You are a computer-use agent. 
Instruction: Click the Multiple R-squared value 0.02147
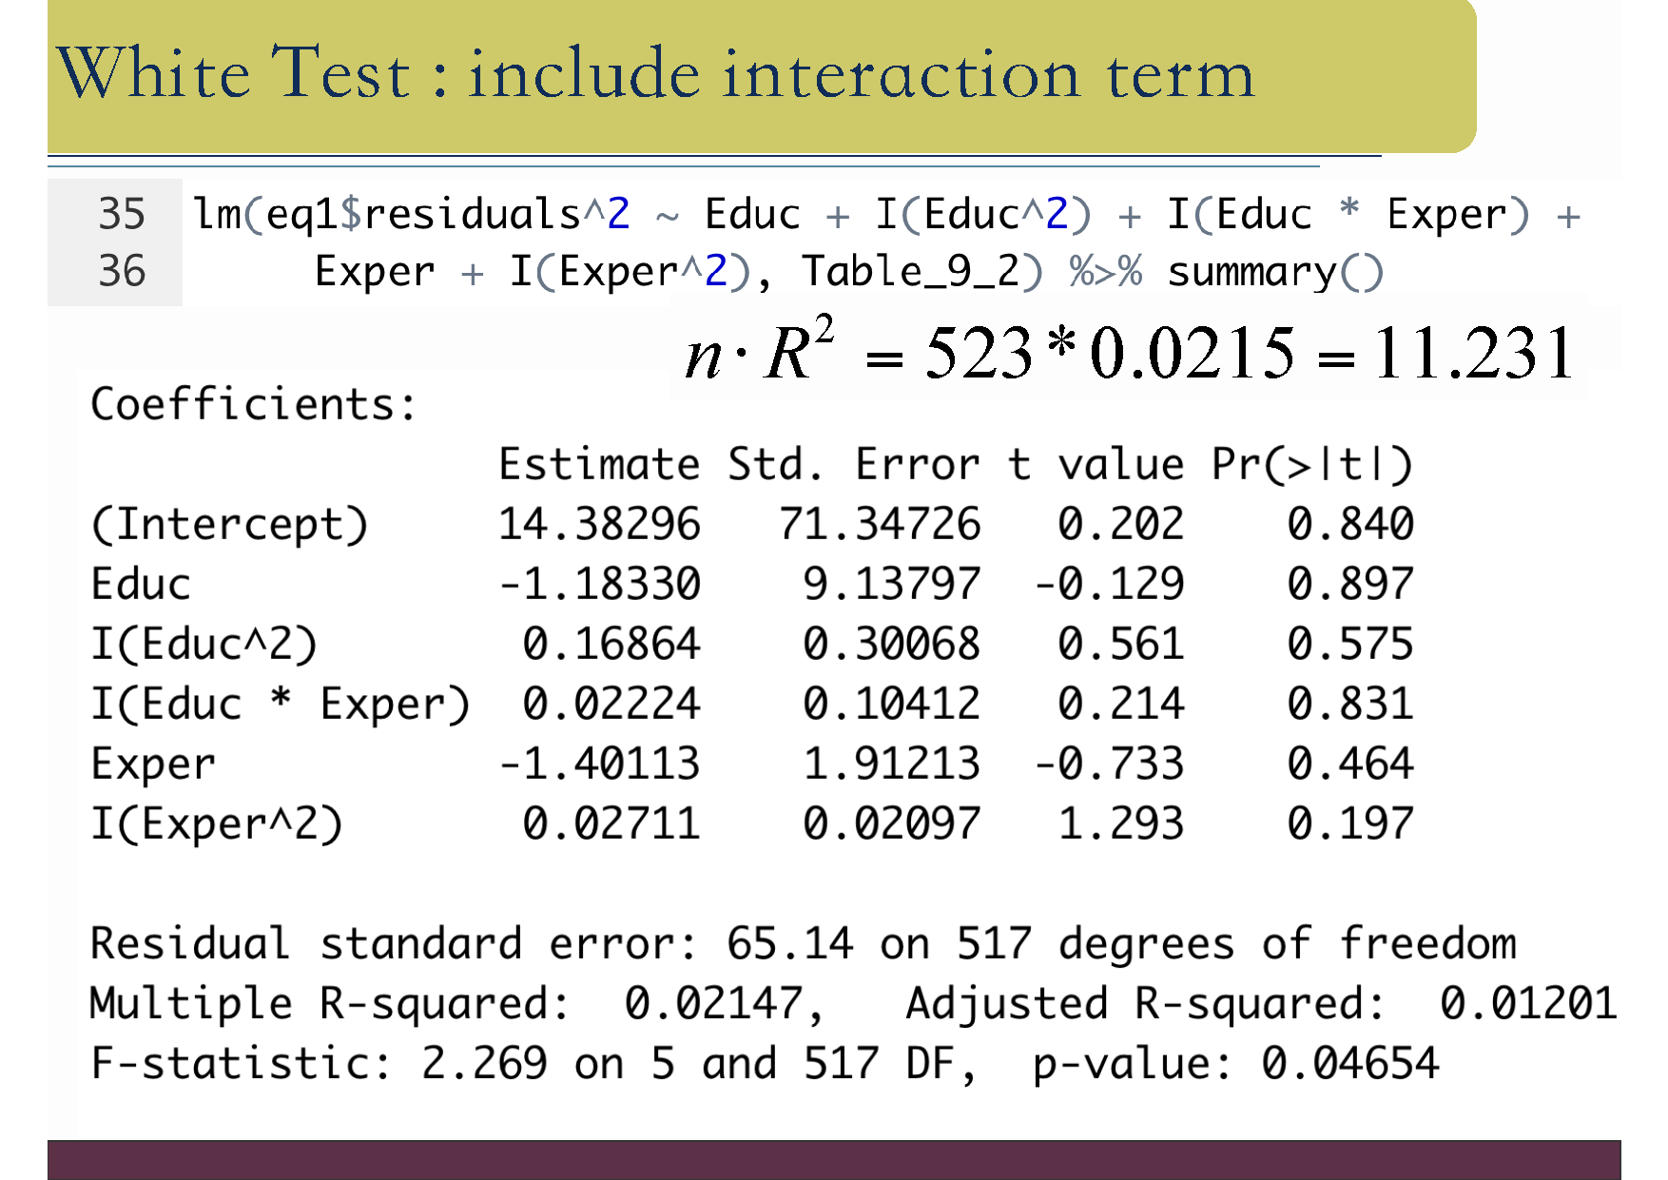[713, 1004]
